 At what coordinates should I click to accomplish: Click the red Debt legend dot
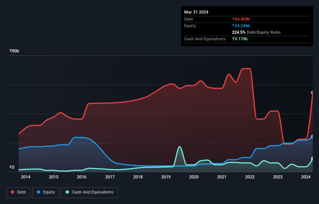point(12,192)
